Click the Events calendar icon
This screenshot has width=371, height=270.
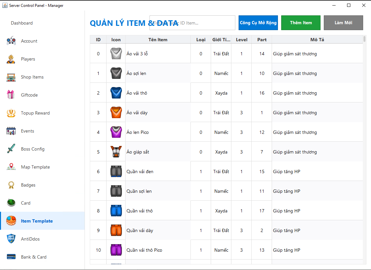(x=11, y=131)
